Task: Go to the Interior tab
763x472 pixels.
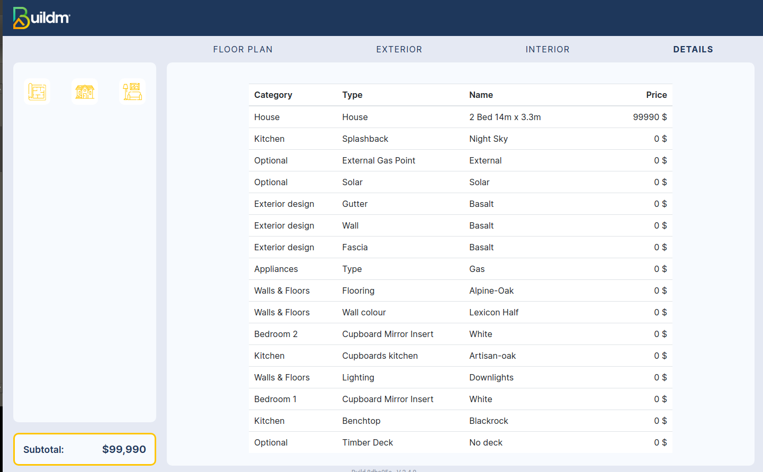Action: coord(547,49)
